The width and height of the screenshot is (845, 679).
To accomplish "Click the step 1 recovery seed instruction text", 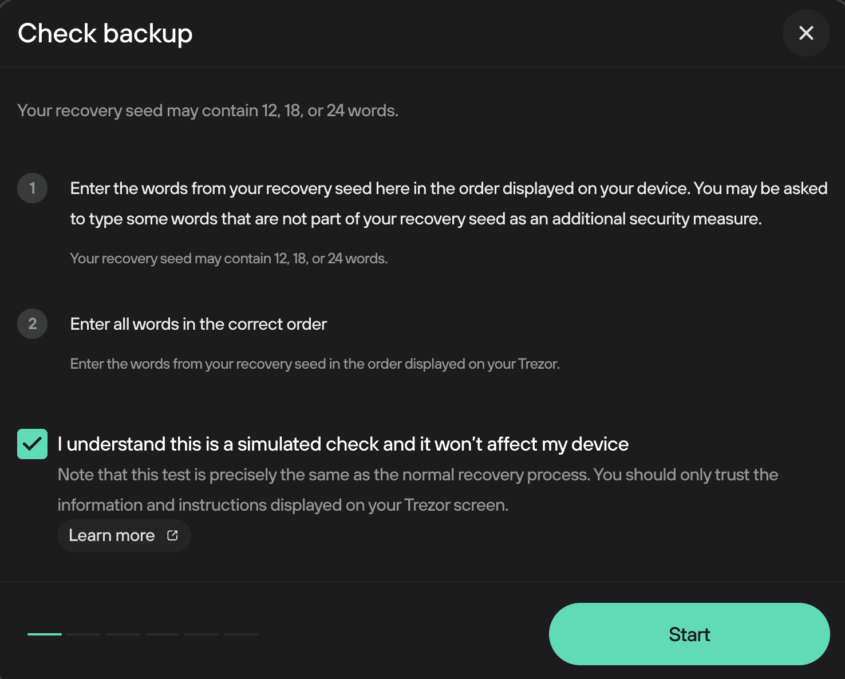I will (449, 204).
